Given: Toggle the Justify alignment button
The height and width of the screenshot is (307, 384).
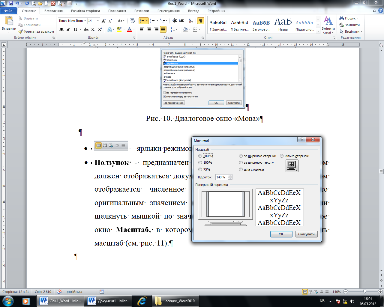Looking at the screenshot, I should [163, 29].
